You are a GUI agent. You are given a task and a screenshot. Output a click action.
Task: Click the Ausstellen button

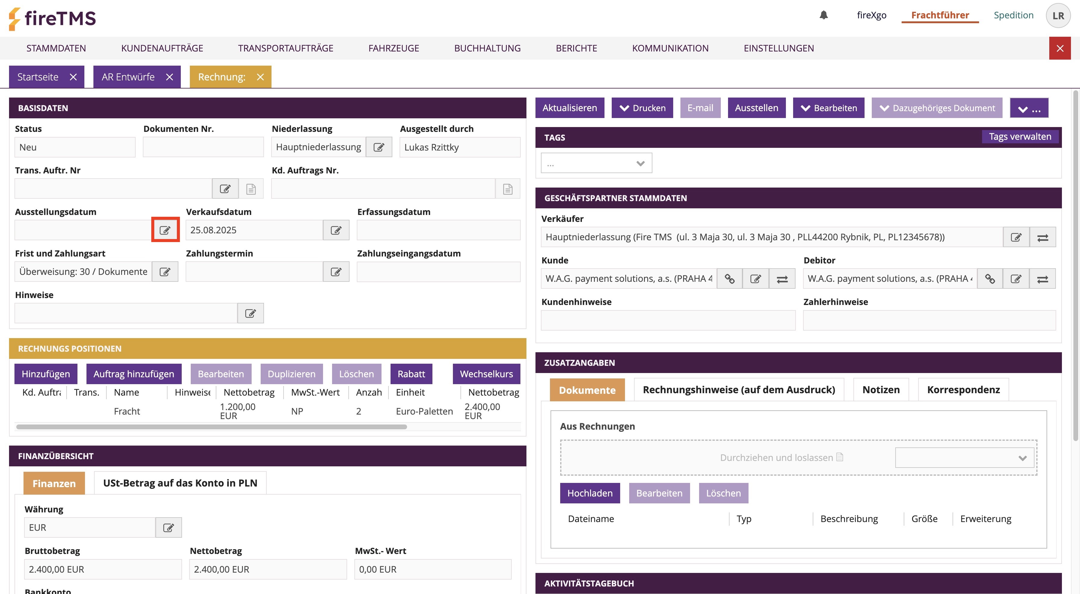click(x=756, y=108)
